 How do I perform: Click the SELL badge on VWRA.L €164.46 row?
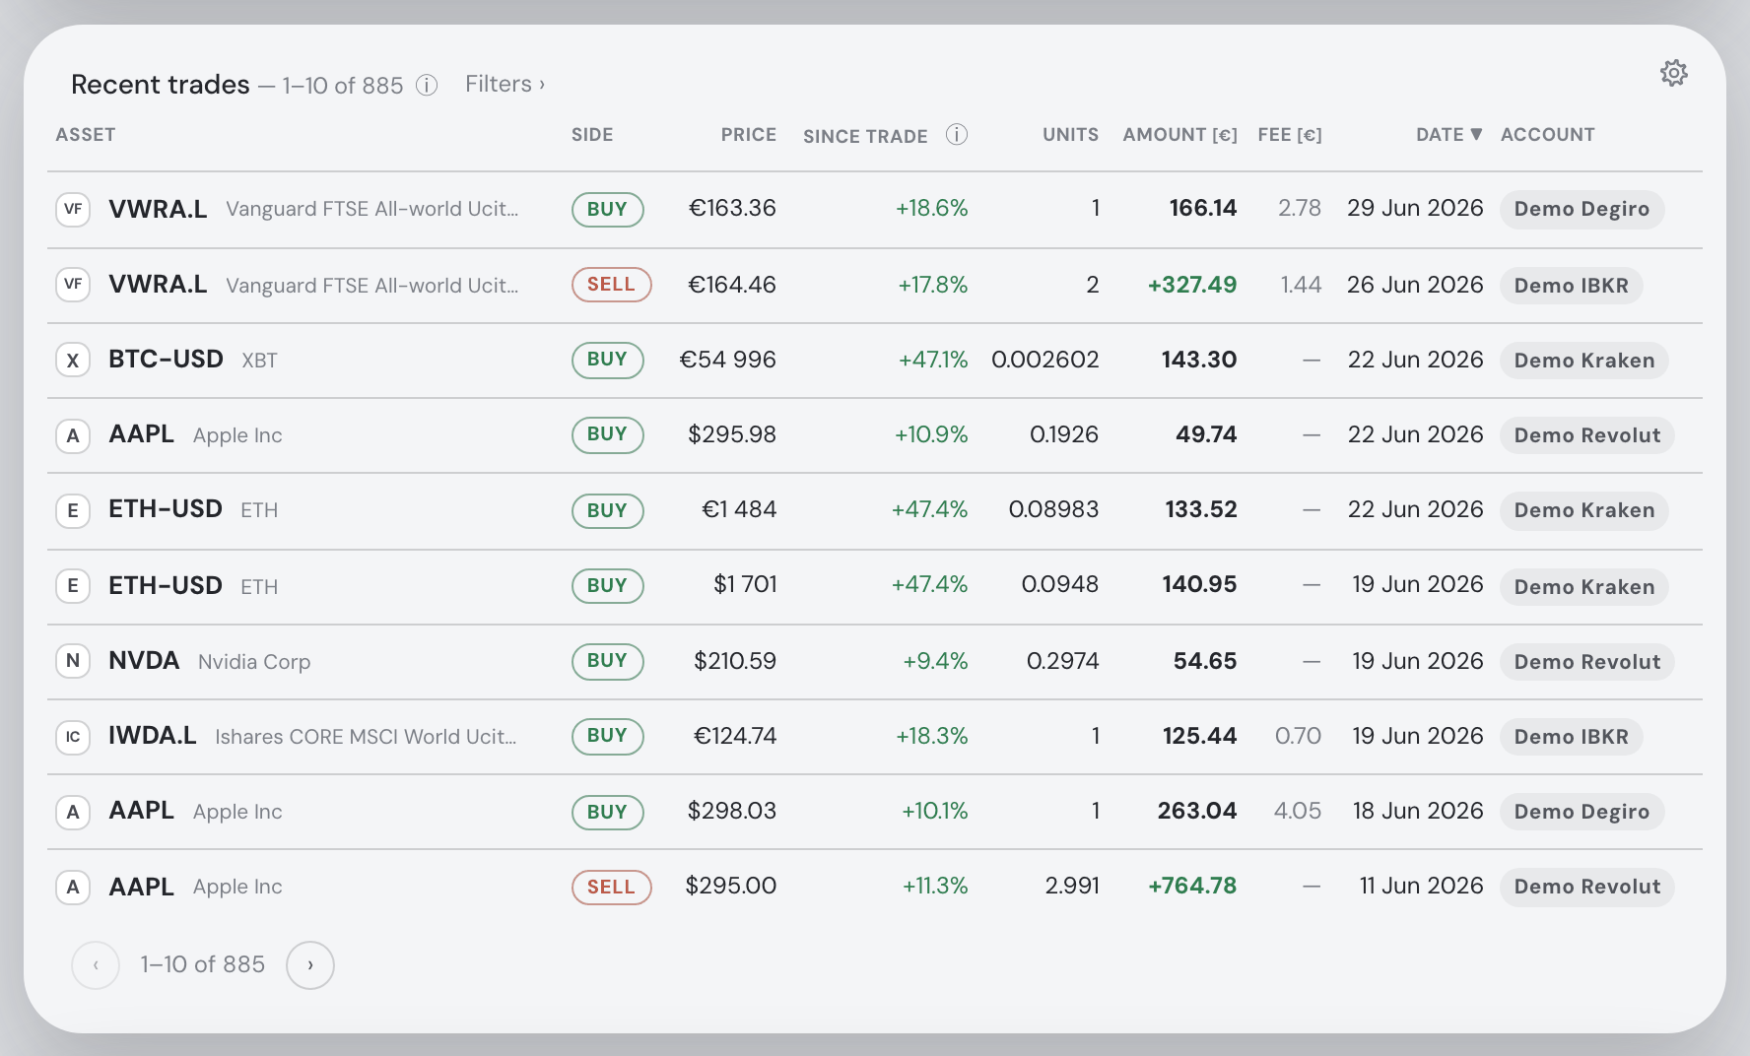tap(611, 285)
